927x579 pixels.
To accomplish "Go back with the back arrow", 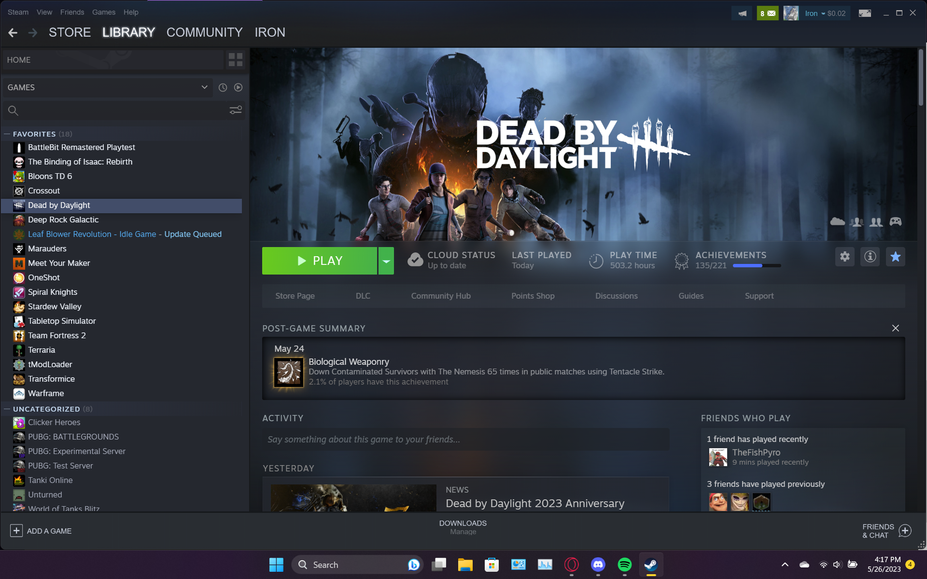I will coord(13,32).
